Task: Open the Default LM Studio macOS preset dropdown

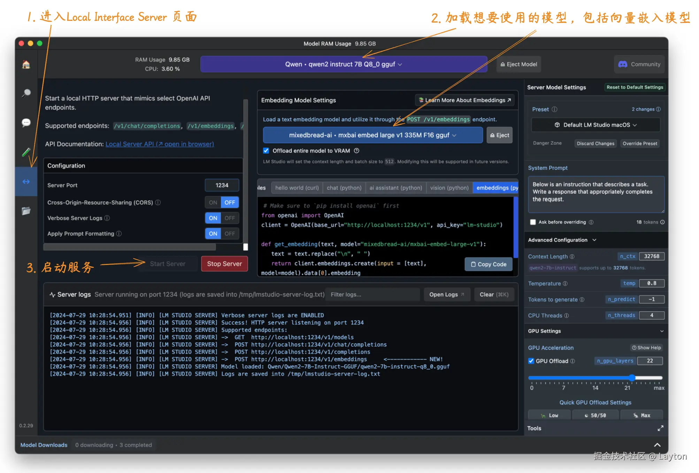Action: tap(596, 125)
